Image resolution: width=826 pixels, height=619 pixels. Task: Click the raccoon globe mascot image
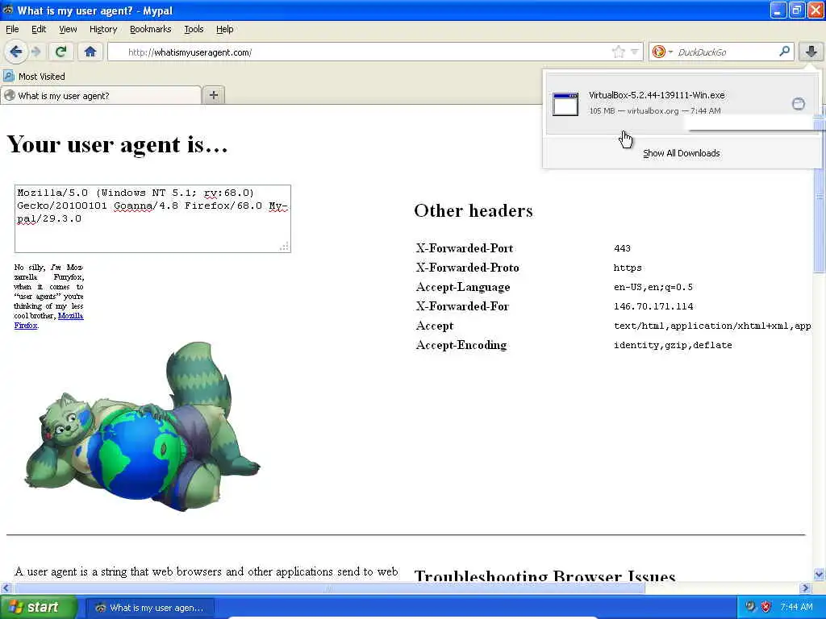pyautogui.click(x=142, y=426)
